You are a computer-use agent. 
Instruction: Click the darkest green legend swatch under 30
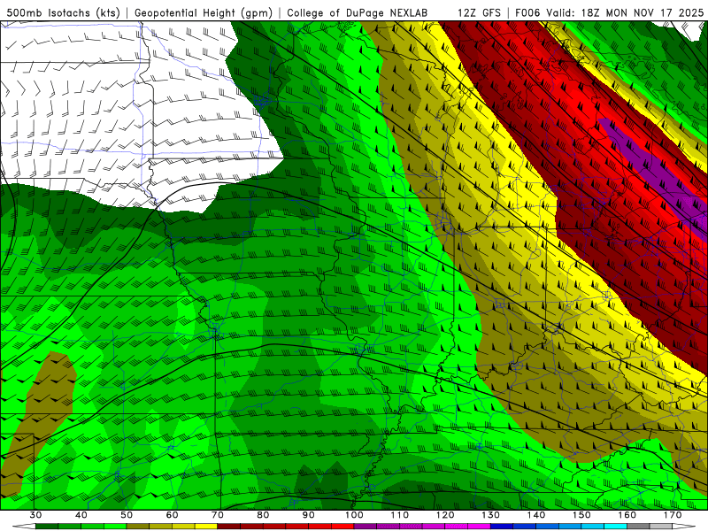tap(47, 526)
